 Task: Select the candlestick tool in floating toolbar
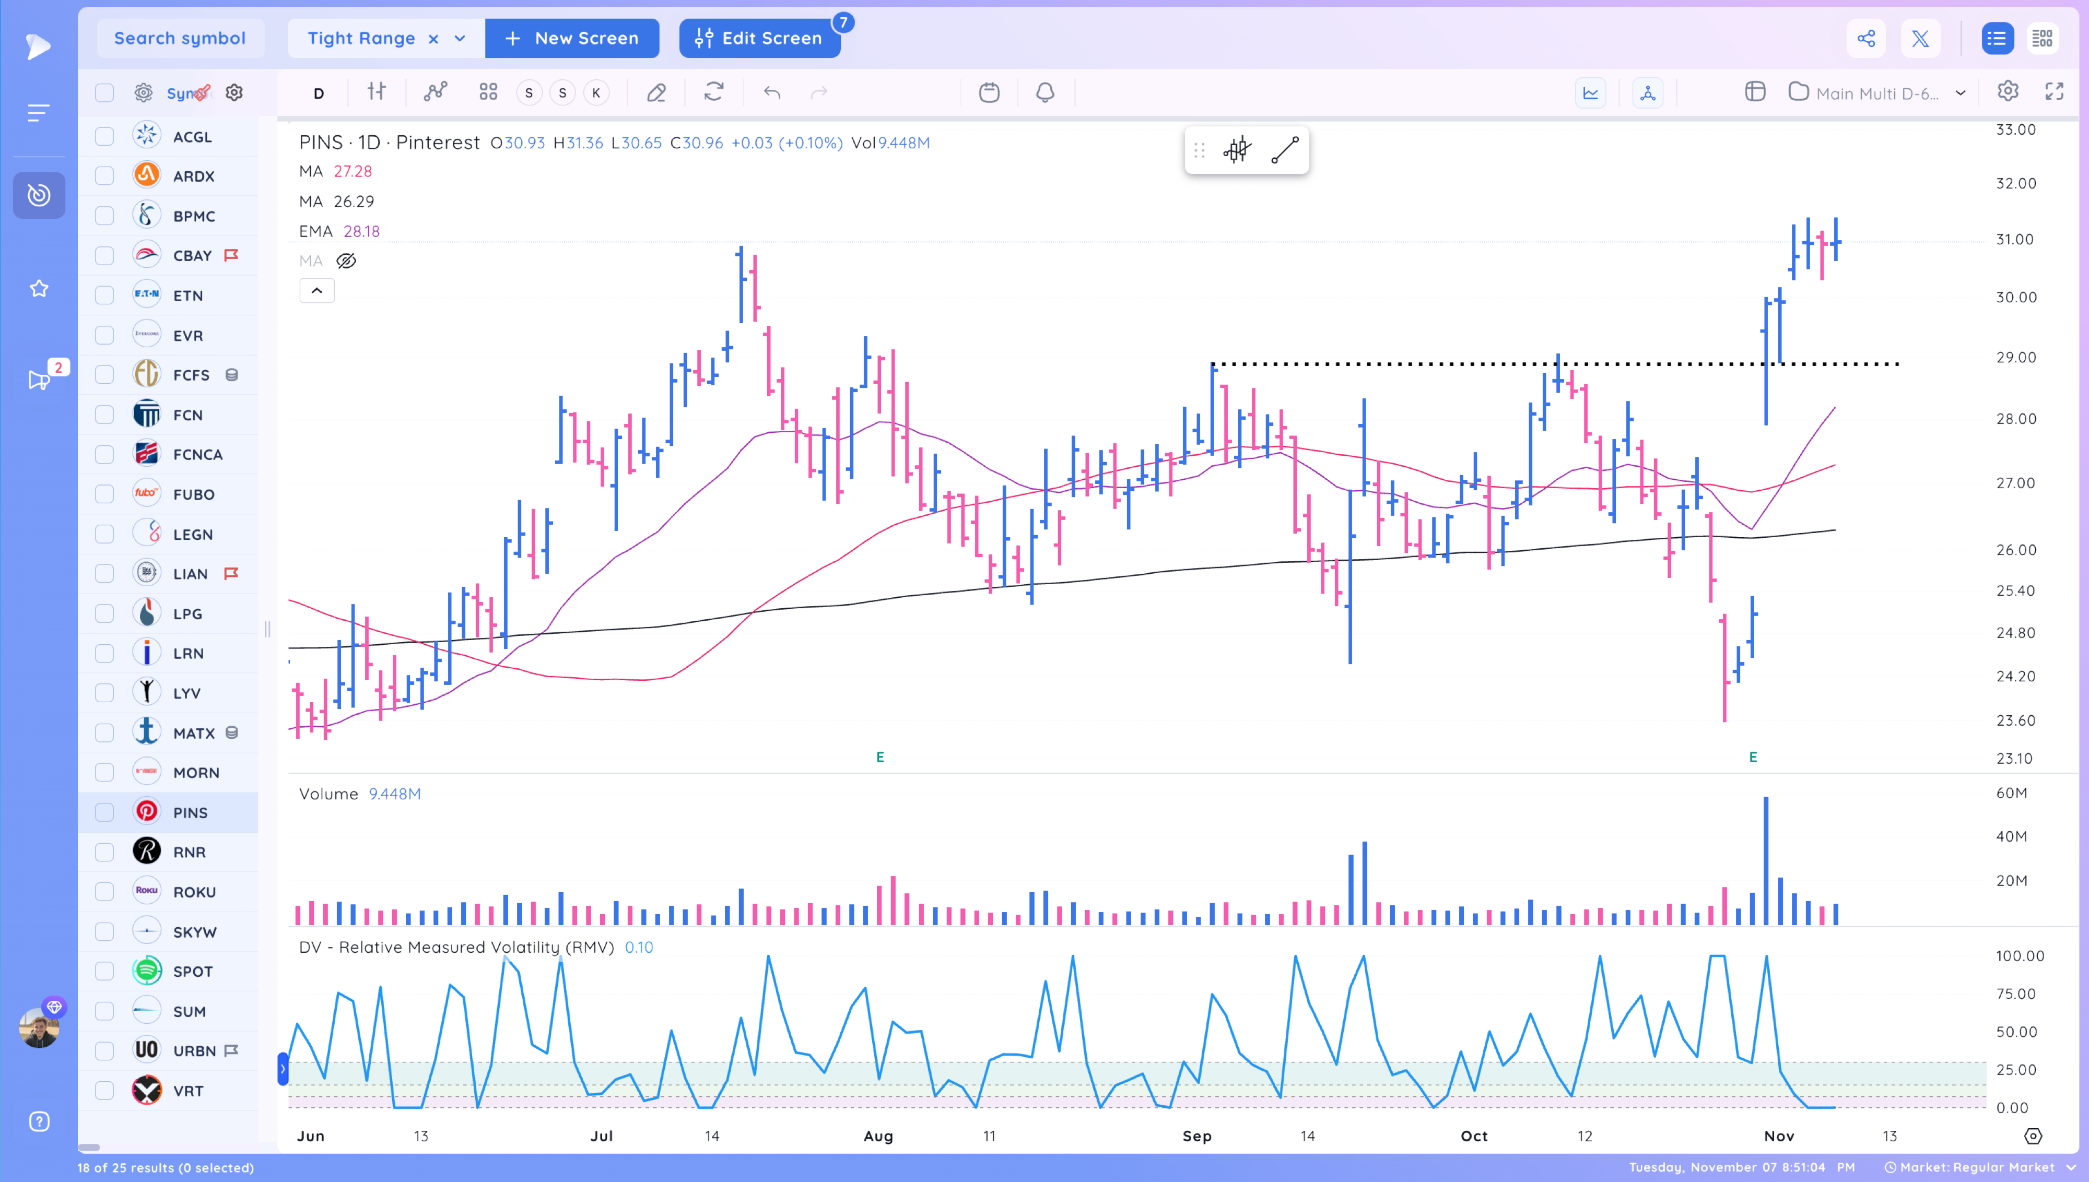click(x=1237, y=150)
